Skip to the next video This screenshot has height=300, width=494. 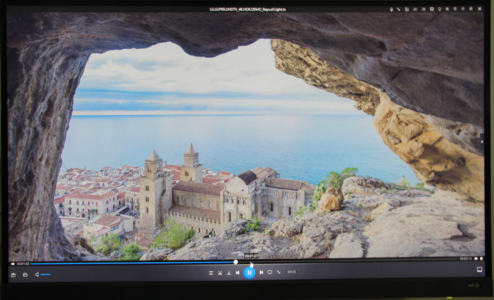pos(261,272)
